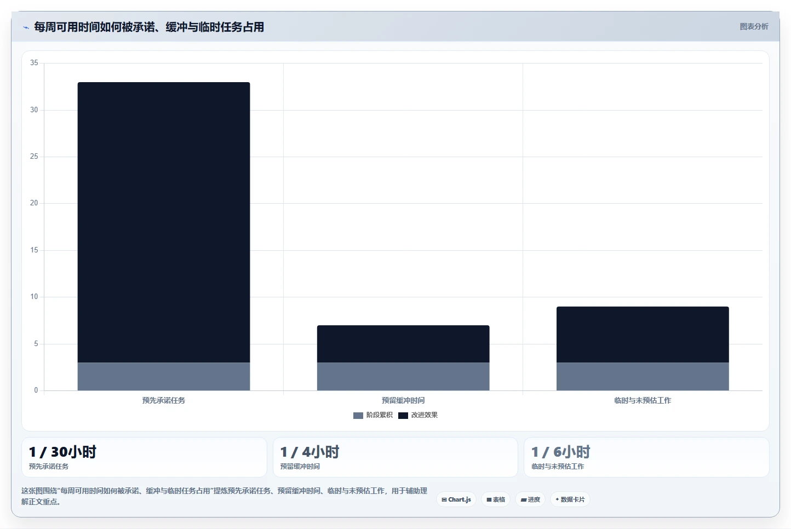Click the dark 预留缓冲时间 bar segment
The height and width of the screenshot is (529, 791).
(403, 344)
